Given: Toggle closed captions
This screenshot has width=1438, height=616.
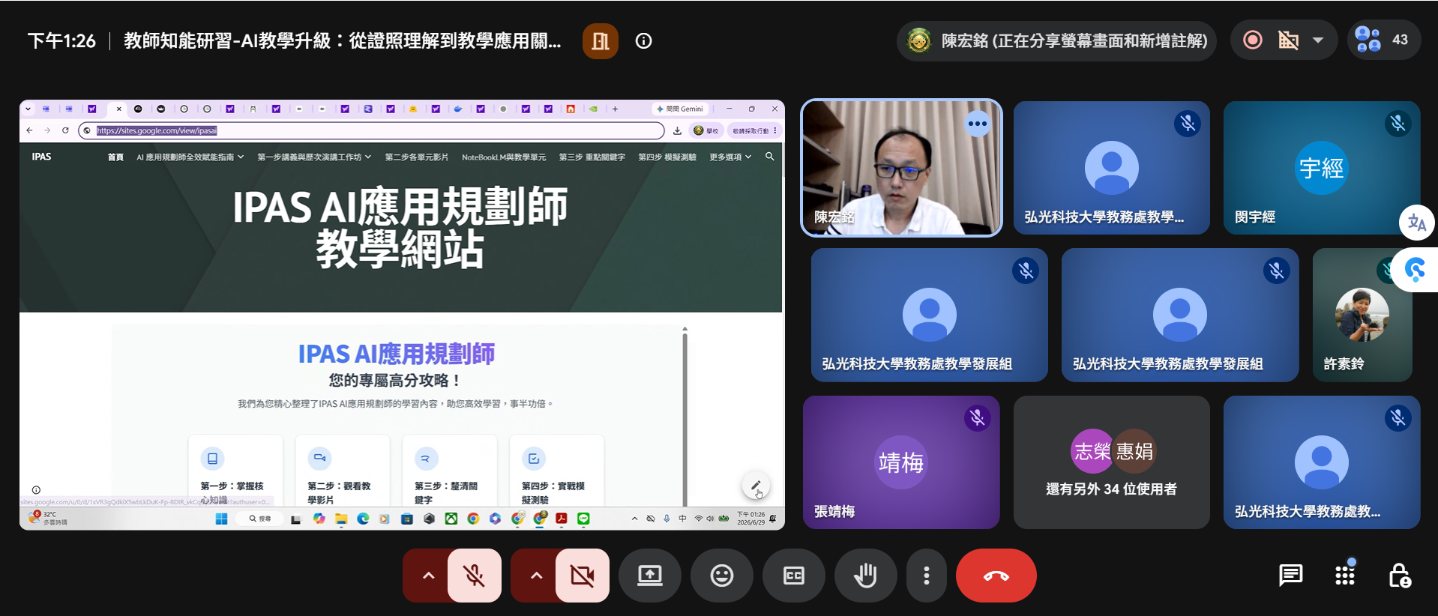Looking at the screenshot, I should point(794,576).
